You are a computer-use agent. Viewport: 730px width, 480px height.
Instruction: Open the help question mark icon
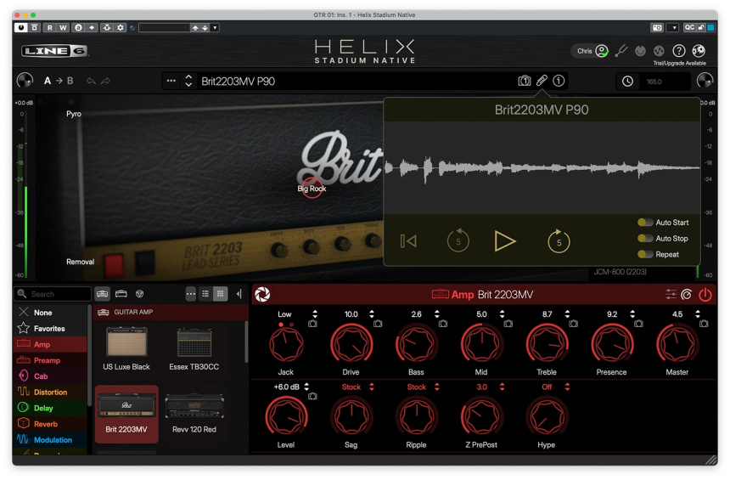coord(679,50)
